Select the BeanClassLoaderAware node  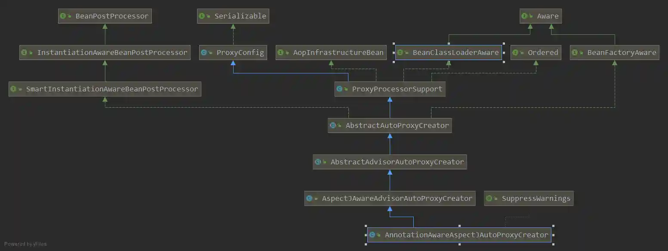tap(448, 53)
